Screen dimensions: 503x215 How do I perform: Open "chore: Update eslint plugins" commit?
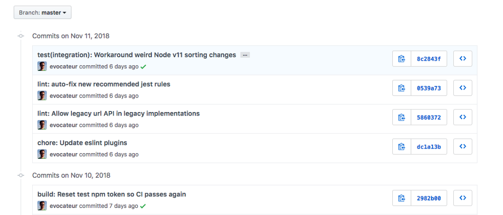(x=82, y=143)
